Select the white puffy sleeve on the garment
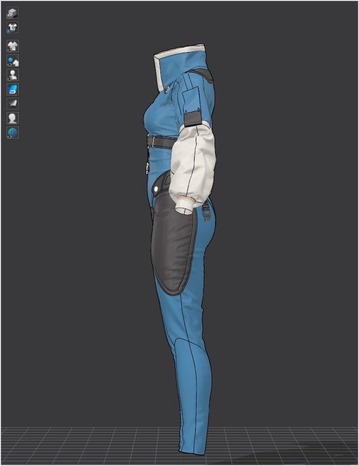Screen dimensions: 359x466 click(193, 164)
